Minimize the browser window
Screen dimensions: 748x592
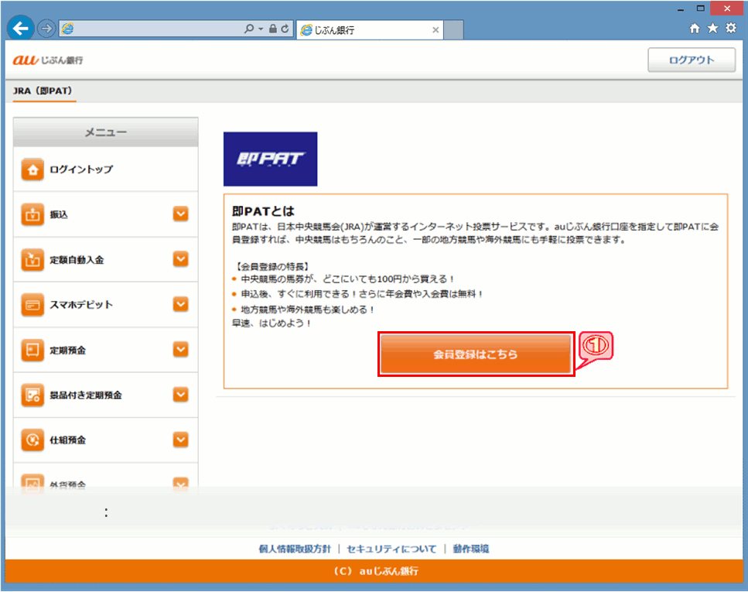(681, 9)
